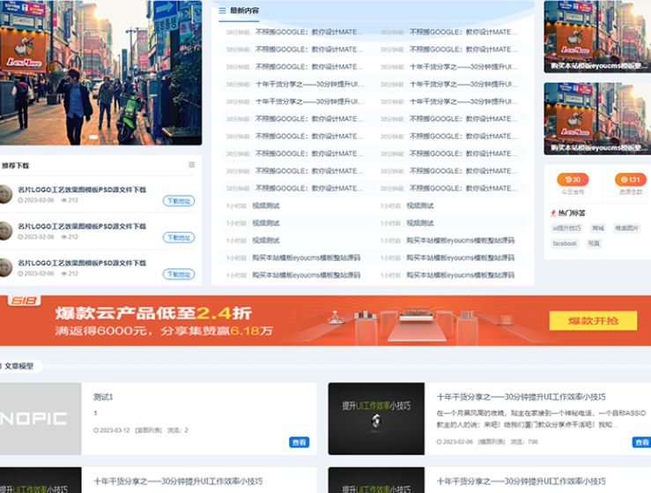Click the street photo carousel image

tap(101, 72)
